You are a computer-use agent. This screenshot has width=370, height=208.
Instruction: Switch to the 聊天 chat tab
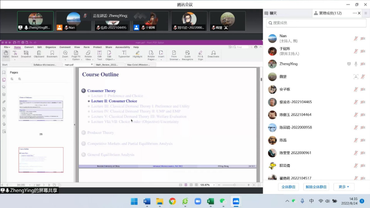click(x=273, y=13)
